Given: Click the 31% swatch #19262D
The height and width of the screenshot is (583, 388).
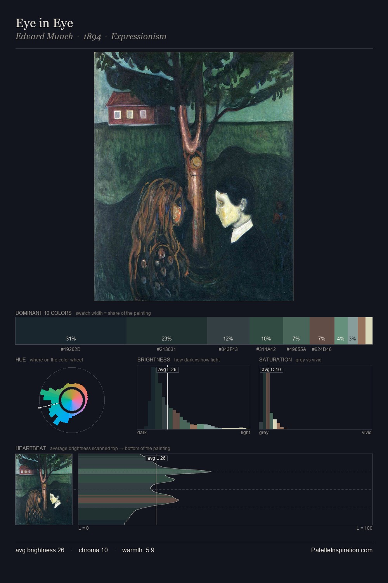Looking at the screenshot, I should [x=71, y=331].
